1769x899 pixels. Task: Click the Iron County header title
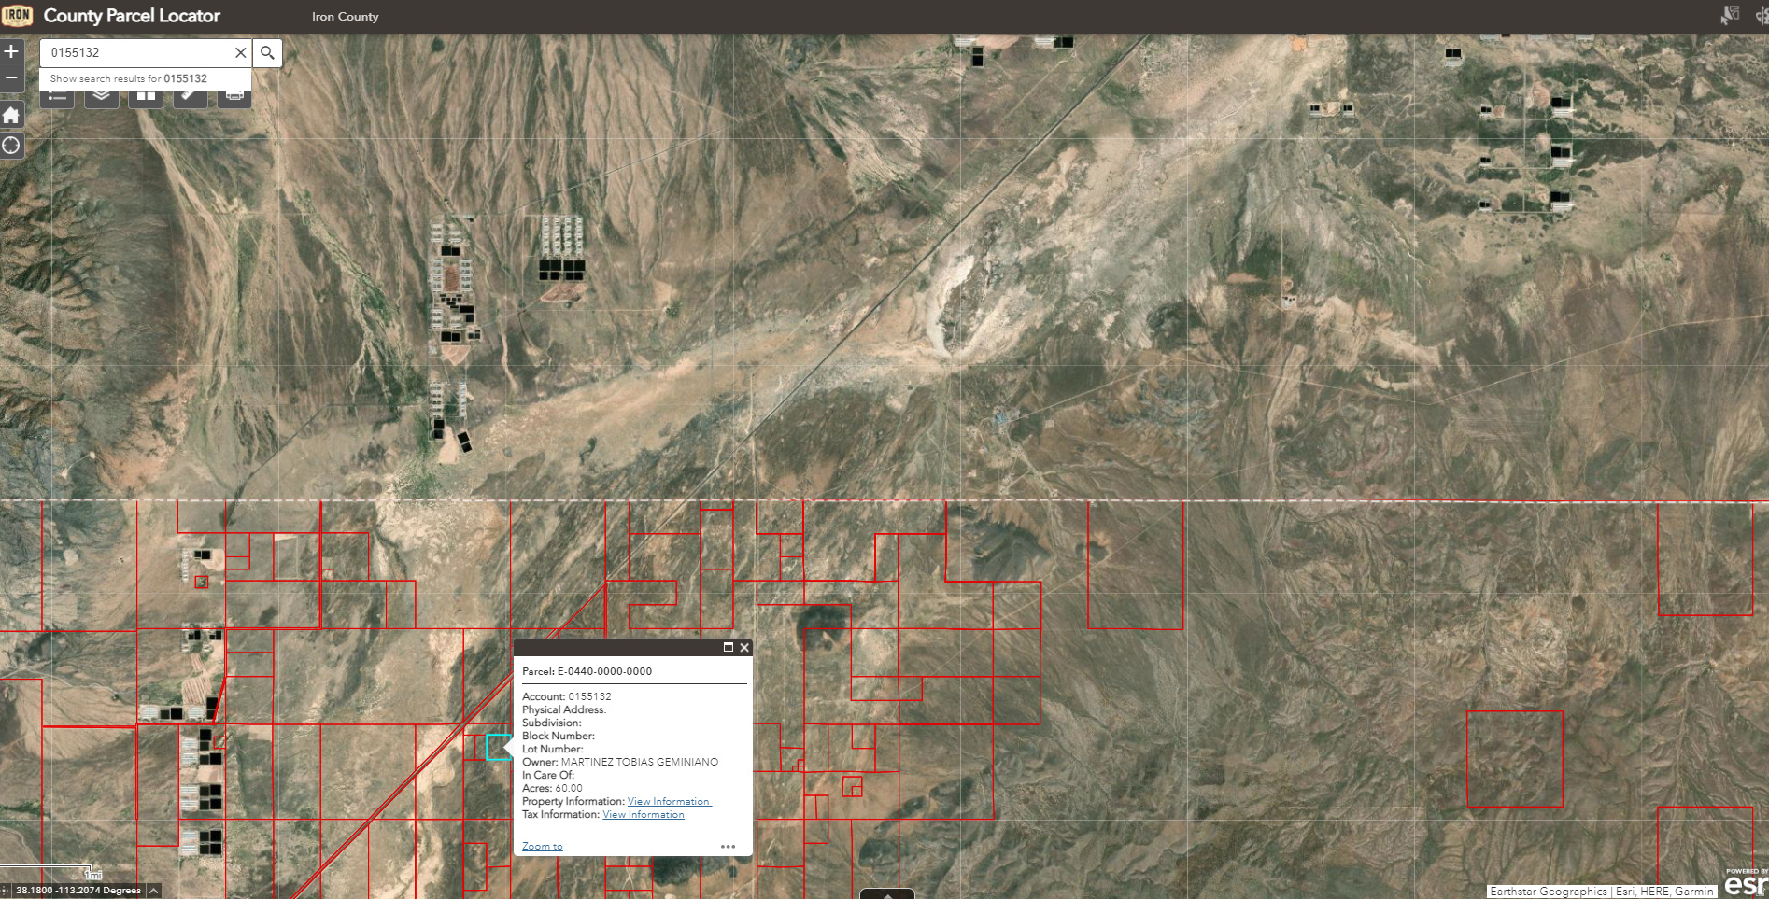345,16
